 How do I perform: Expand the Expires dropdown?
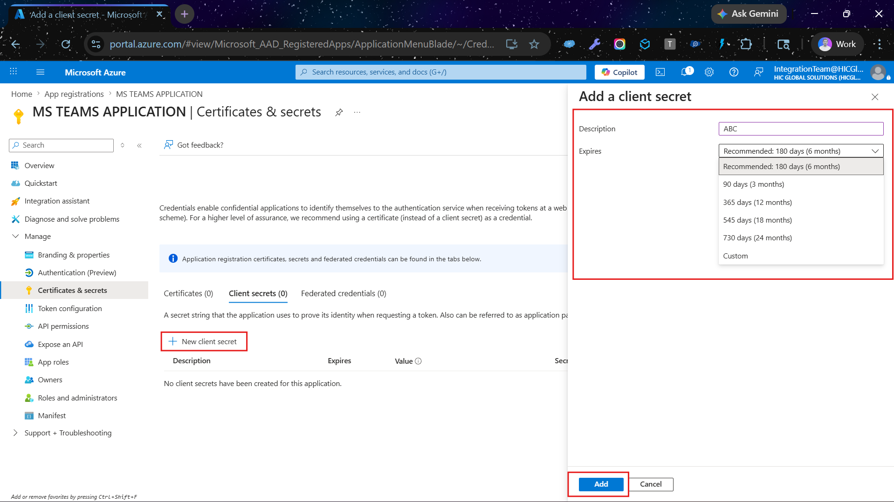801,151
